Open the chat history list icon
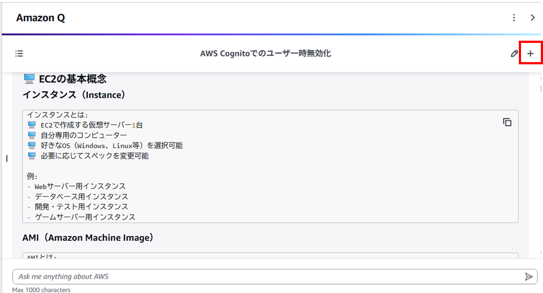 click(x=19, y=54)
